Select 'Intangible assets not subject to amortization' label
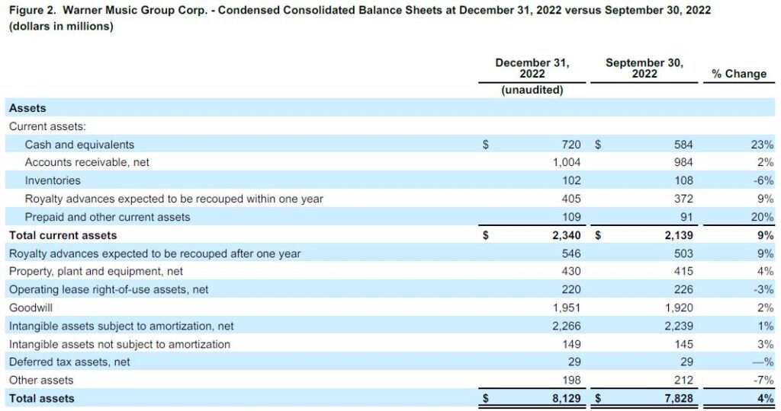The image size is (781, 411). pyautogui.click(x=120, y=345)
